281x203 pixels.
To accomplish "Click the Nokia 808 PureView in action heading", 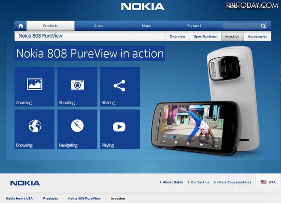I will [x=90, y=53].
